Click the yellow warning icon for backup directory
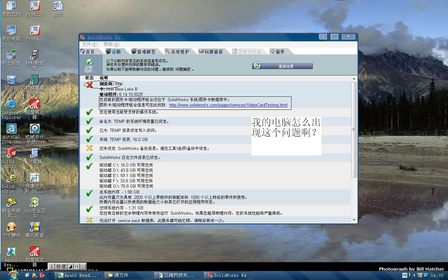 pos(90,148)
